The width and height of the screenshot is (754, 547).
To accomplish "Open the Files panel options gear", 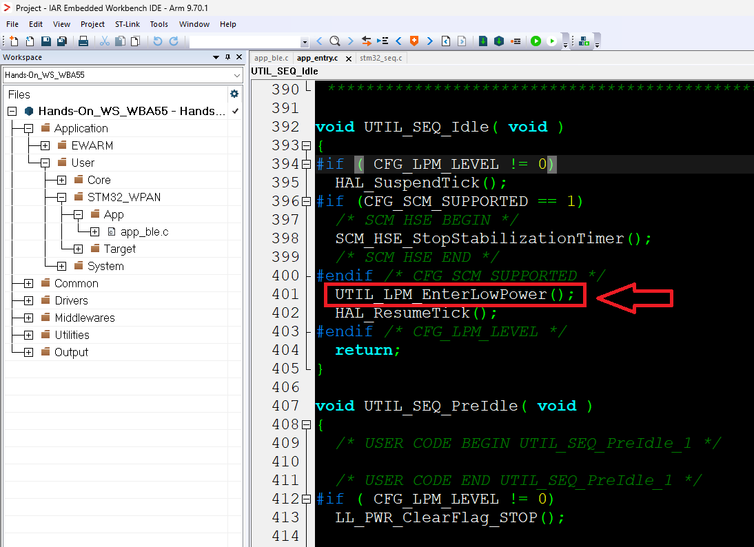I will [234, 94].
